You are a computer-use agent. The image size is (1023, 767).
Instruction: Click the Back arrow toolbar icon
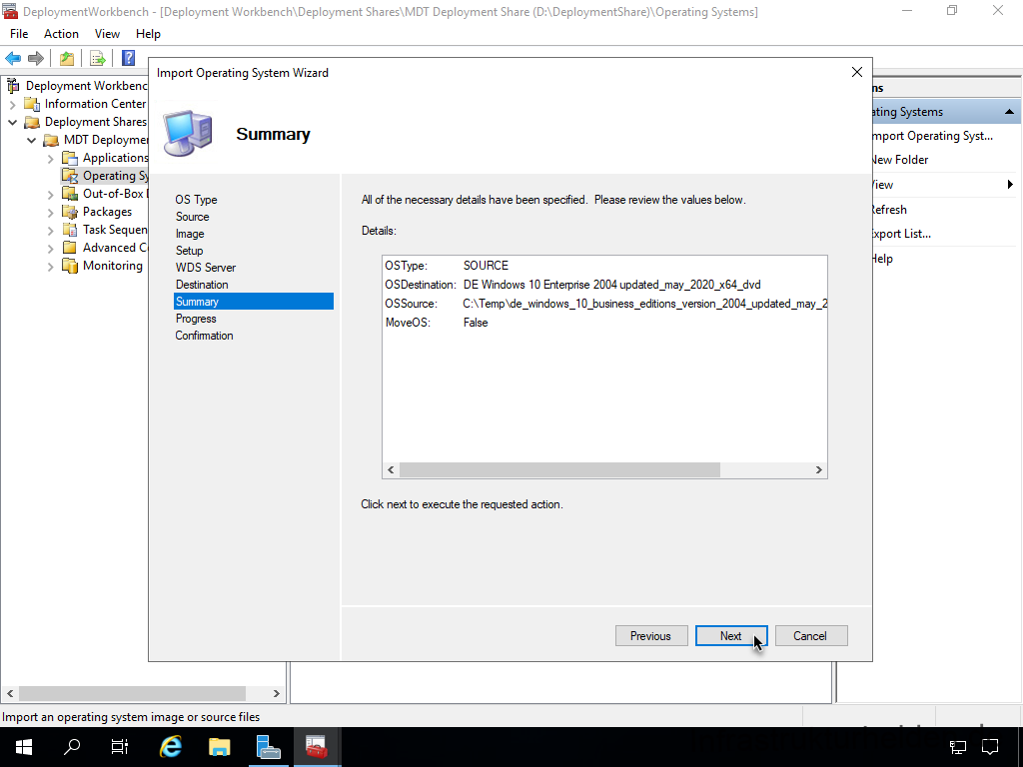(x=13, y=59)
